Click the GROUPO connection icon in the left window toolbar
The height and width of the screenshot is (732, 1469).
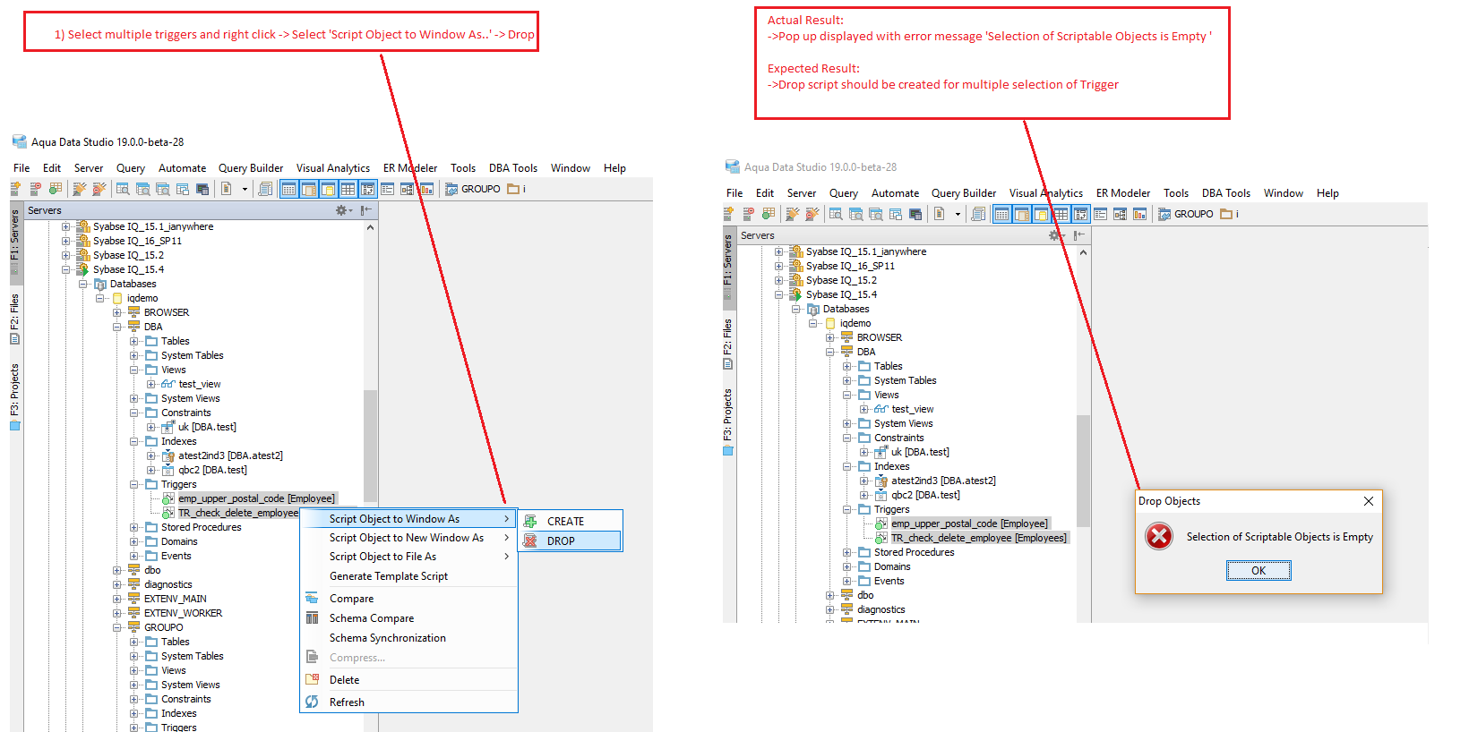(451, 189)
